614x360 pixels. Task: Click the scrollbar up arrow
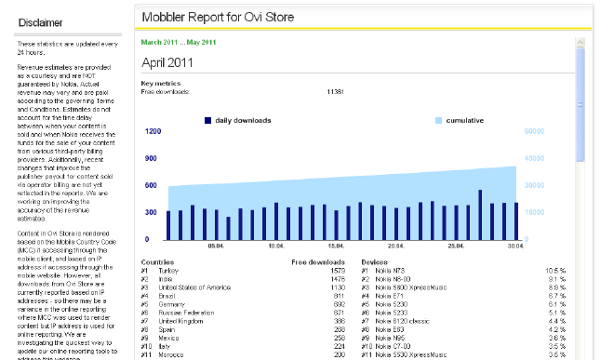[581, 42]
